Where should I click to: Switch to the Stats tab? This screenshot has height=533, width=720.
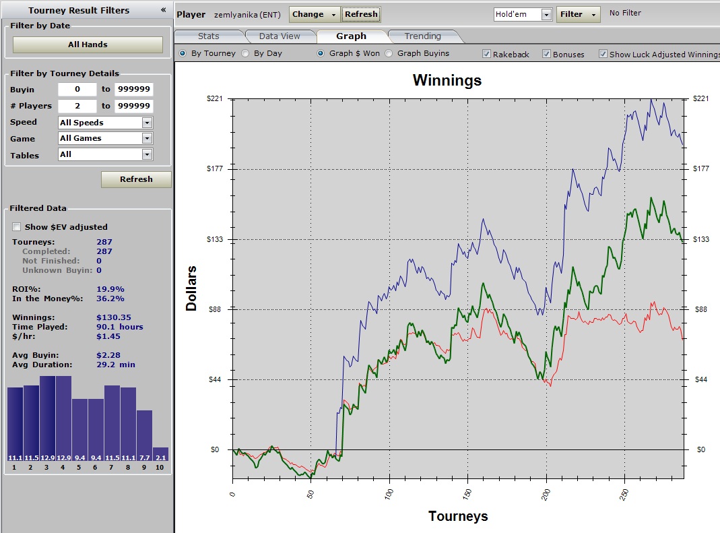point(209,36)
